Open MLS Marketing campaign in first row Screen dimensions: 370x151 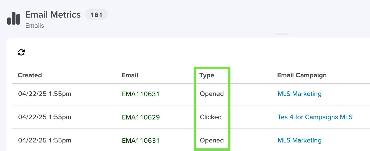pyautogui.click(x=299, y=94)
